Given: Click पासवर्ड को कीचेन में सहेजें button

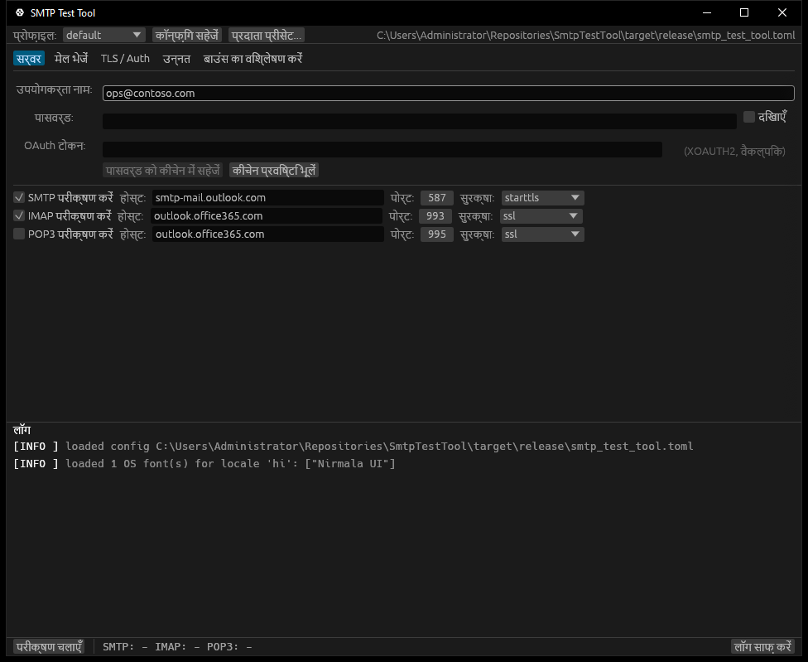Looking at the screenshot, I should click(163, 170).
